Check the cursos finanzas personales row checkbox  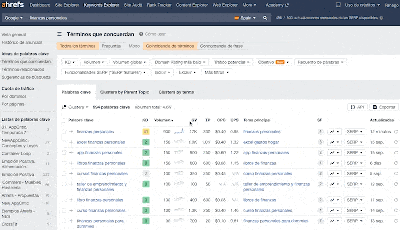[x=64, y=173]
